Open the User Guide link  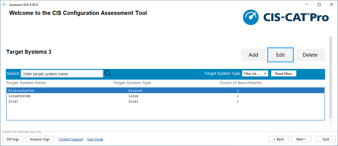(95, 139)
